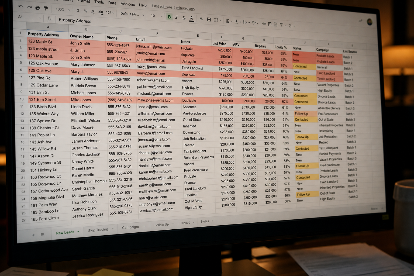Select column D header
414x276 pixels.
(x=157, y=33)
